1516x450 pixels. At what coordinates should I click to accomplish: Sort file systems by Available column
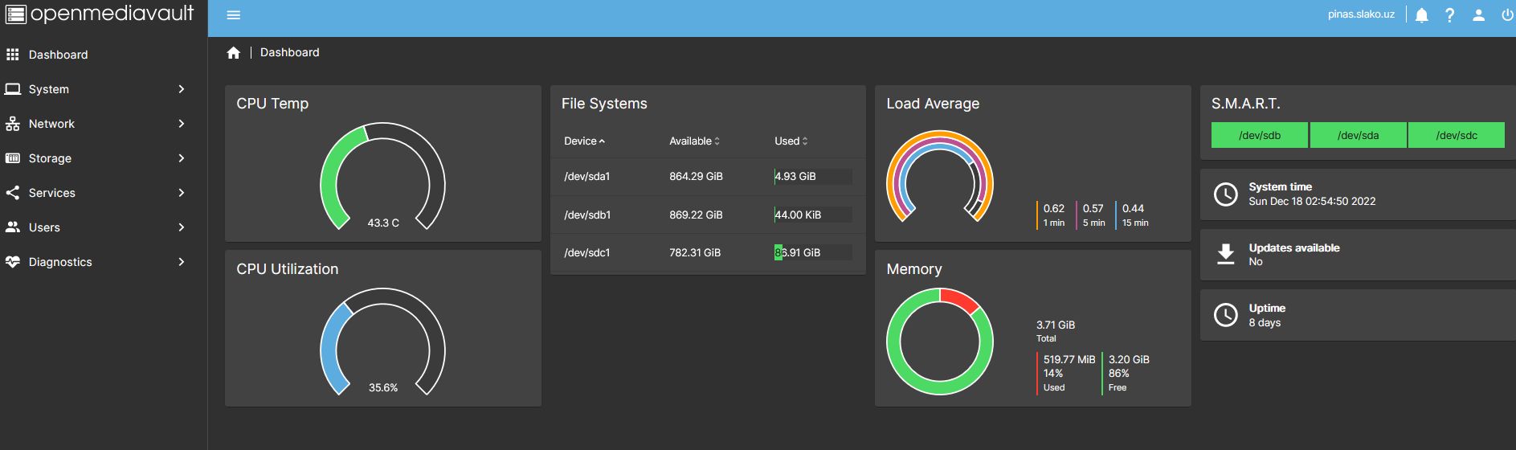tap(694, 141)
